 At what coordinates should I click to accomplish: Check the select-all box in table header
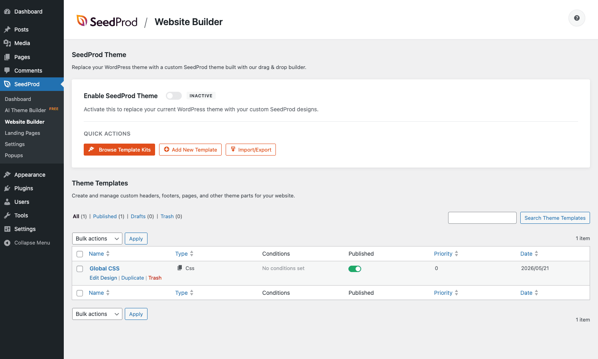coord(80,254)
